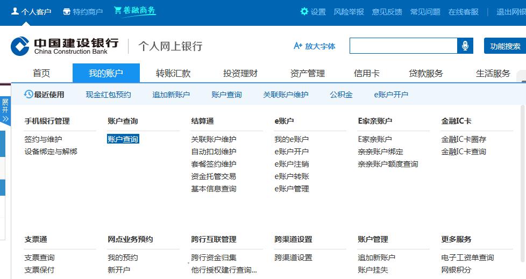
Task: Click 现金红包预约 in recent items
Action: click(x=108, y=95)
